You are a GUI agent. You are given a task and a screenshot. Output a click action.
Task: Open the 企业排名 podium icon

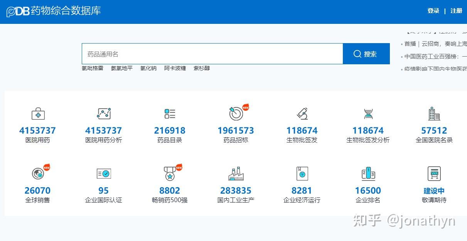(x=368, y=174)
